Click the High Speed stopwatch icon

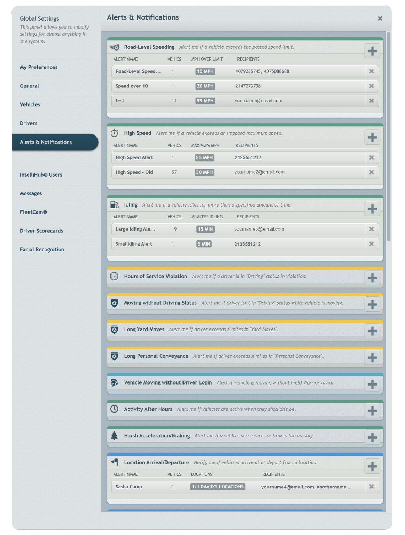(114, 133)
